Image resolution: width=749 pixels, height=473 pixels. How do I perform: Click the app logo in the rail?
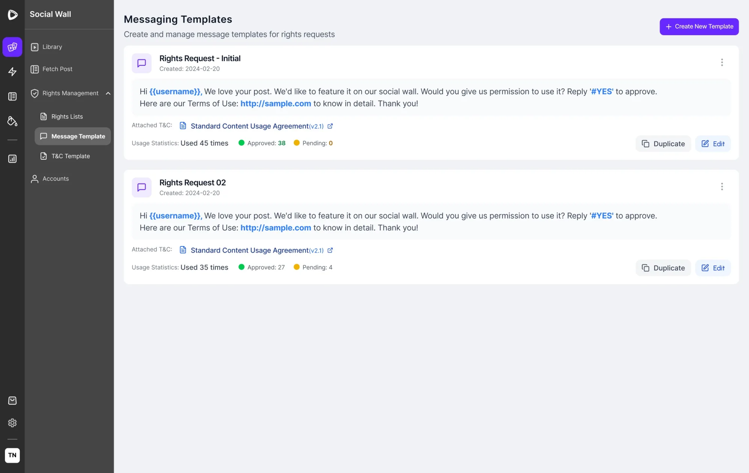12,15
